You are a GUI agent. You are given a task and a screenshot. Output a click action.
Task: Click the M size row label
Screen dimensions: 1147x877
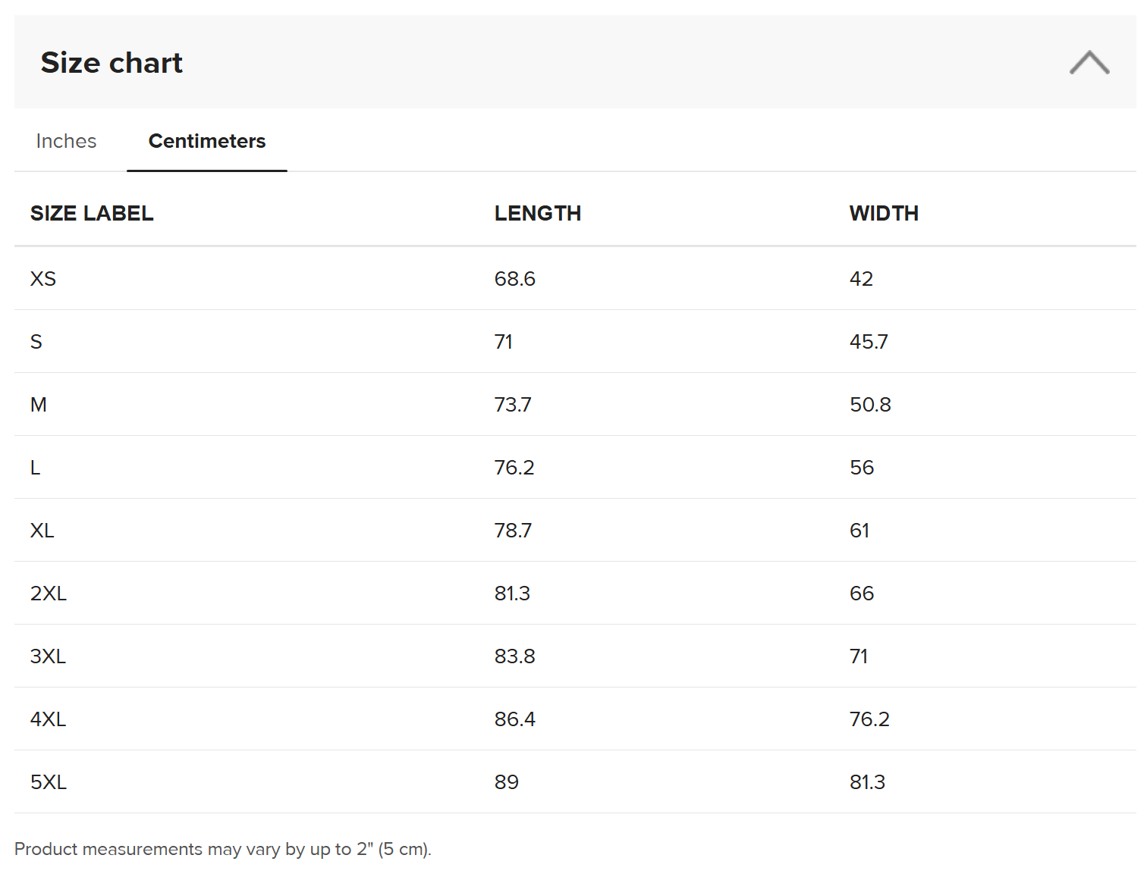click(39, 405)
